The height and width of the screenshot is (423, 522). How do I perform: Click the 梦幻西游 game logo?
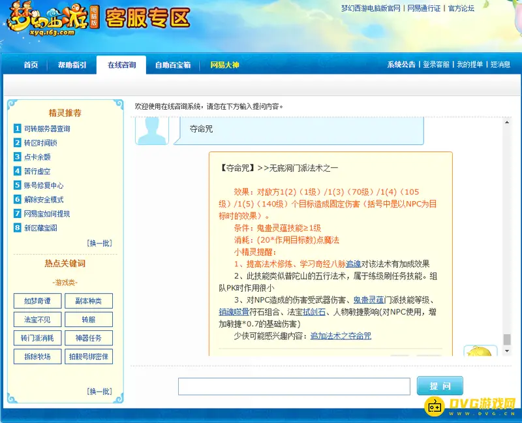54,20
